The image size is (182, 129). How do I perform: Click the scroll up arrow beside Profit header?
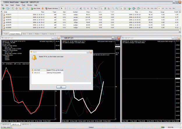(x=180, y=12)
